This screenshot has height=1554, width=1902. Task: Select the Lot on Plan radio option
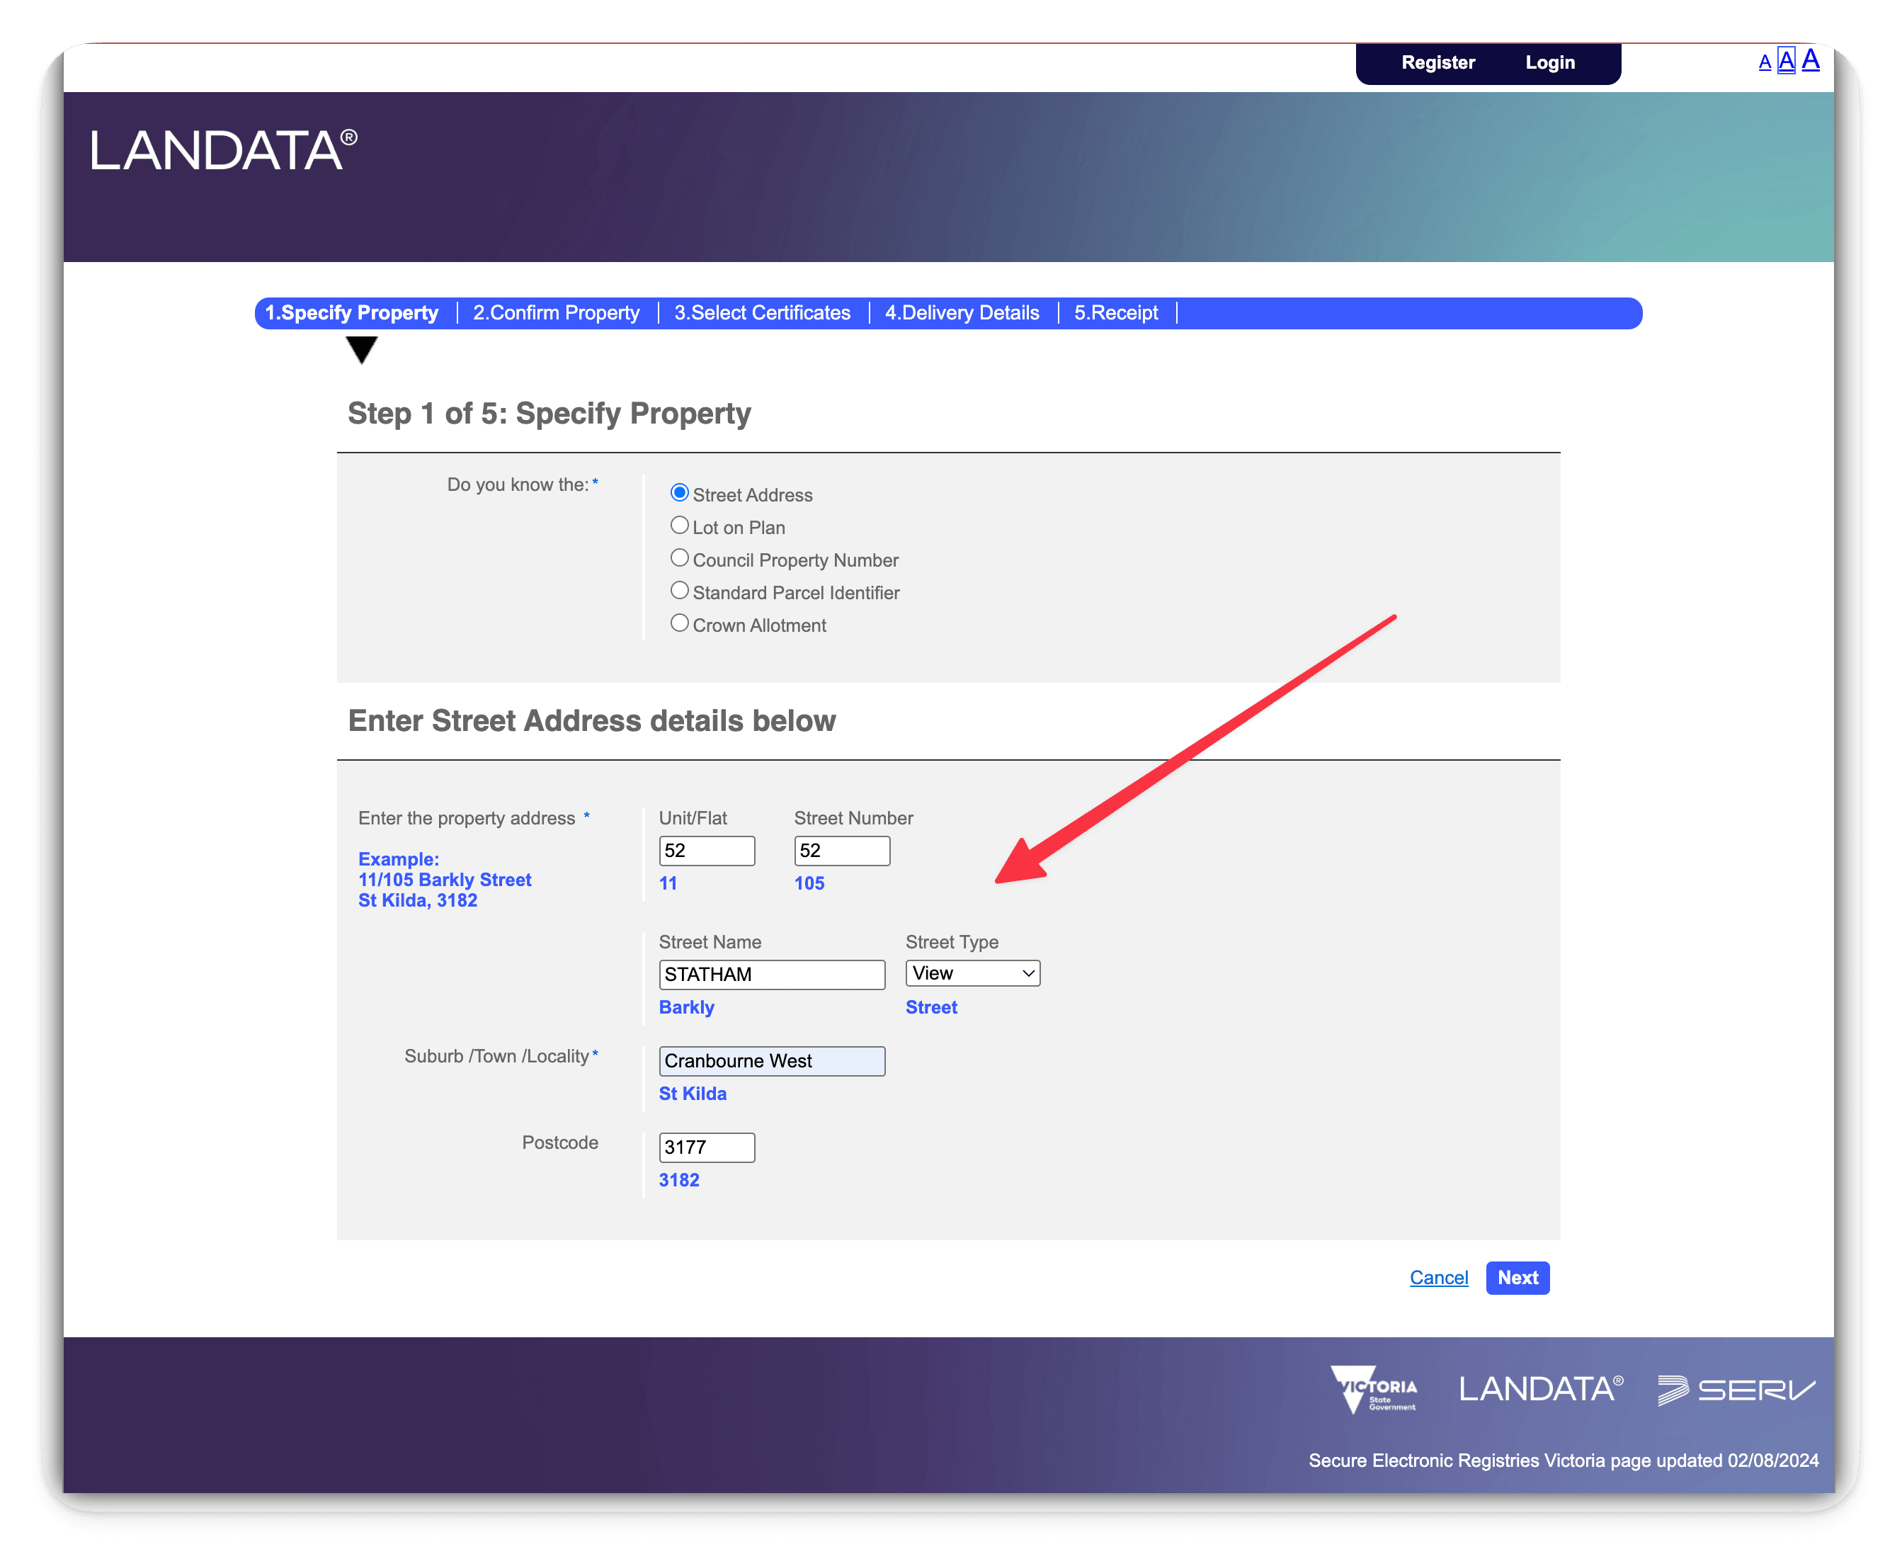pos(679,526)
